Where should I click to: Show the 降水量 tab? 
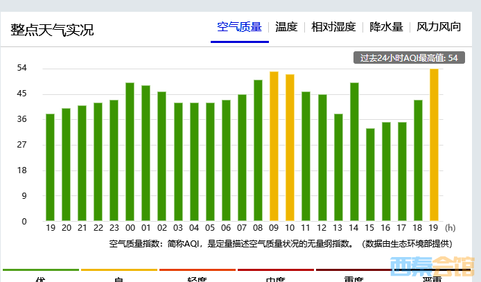(386, 28)
